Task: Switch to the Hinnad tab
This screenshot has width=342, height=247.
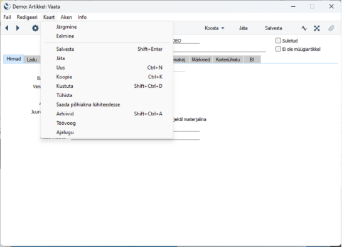Action: (x=14, y=59)
